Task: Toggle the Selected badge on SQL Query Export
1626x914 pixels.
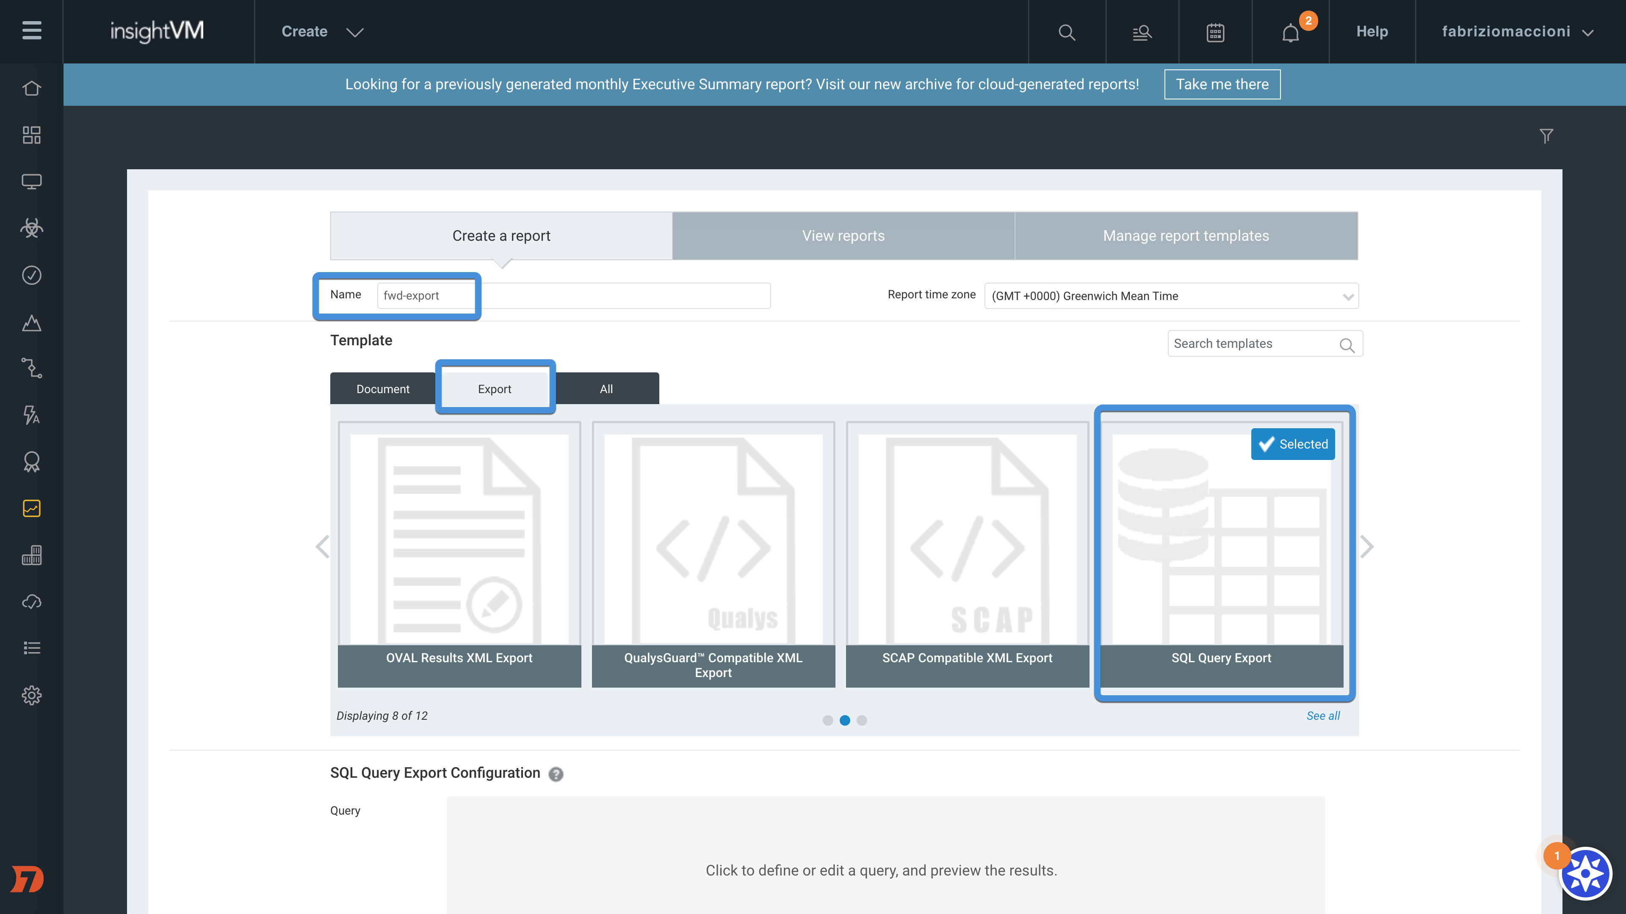Action: (1292, 444)
